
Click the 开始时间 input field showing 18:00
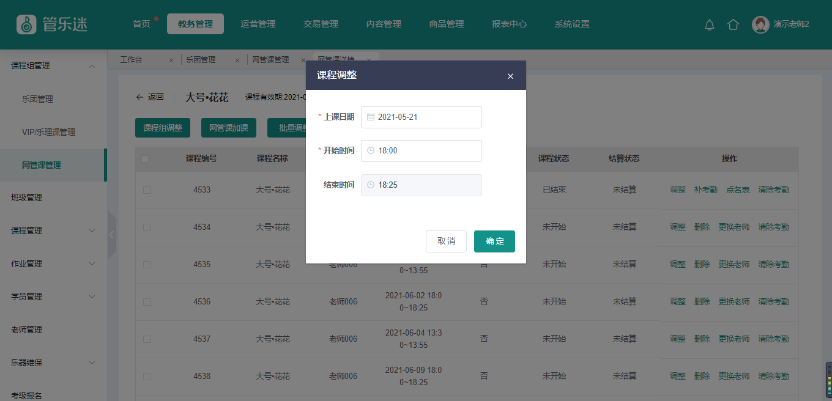click(x=428, y=151)
